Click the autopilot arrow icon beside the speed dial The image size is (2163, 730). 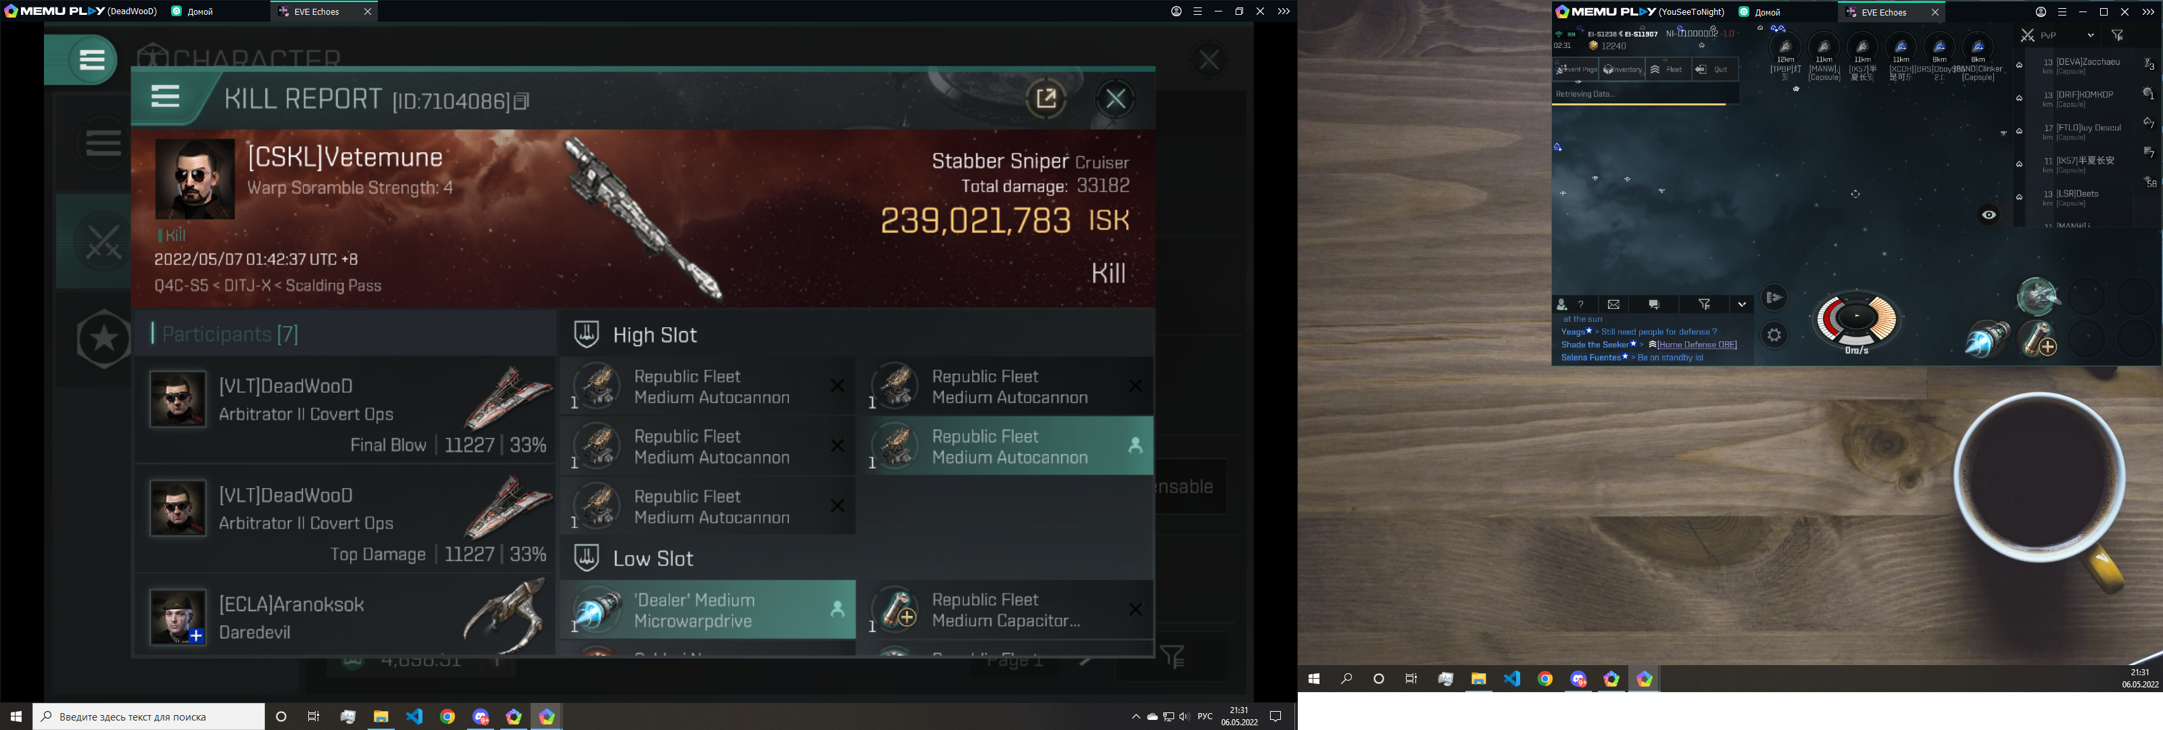coord(1774,297)
